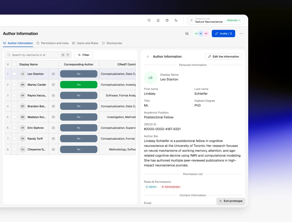This screenshot has height=222, width=292.
Task: Click the target journal icon
Action: [192, 20]
